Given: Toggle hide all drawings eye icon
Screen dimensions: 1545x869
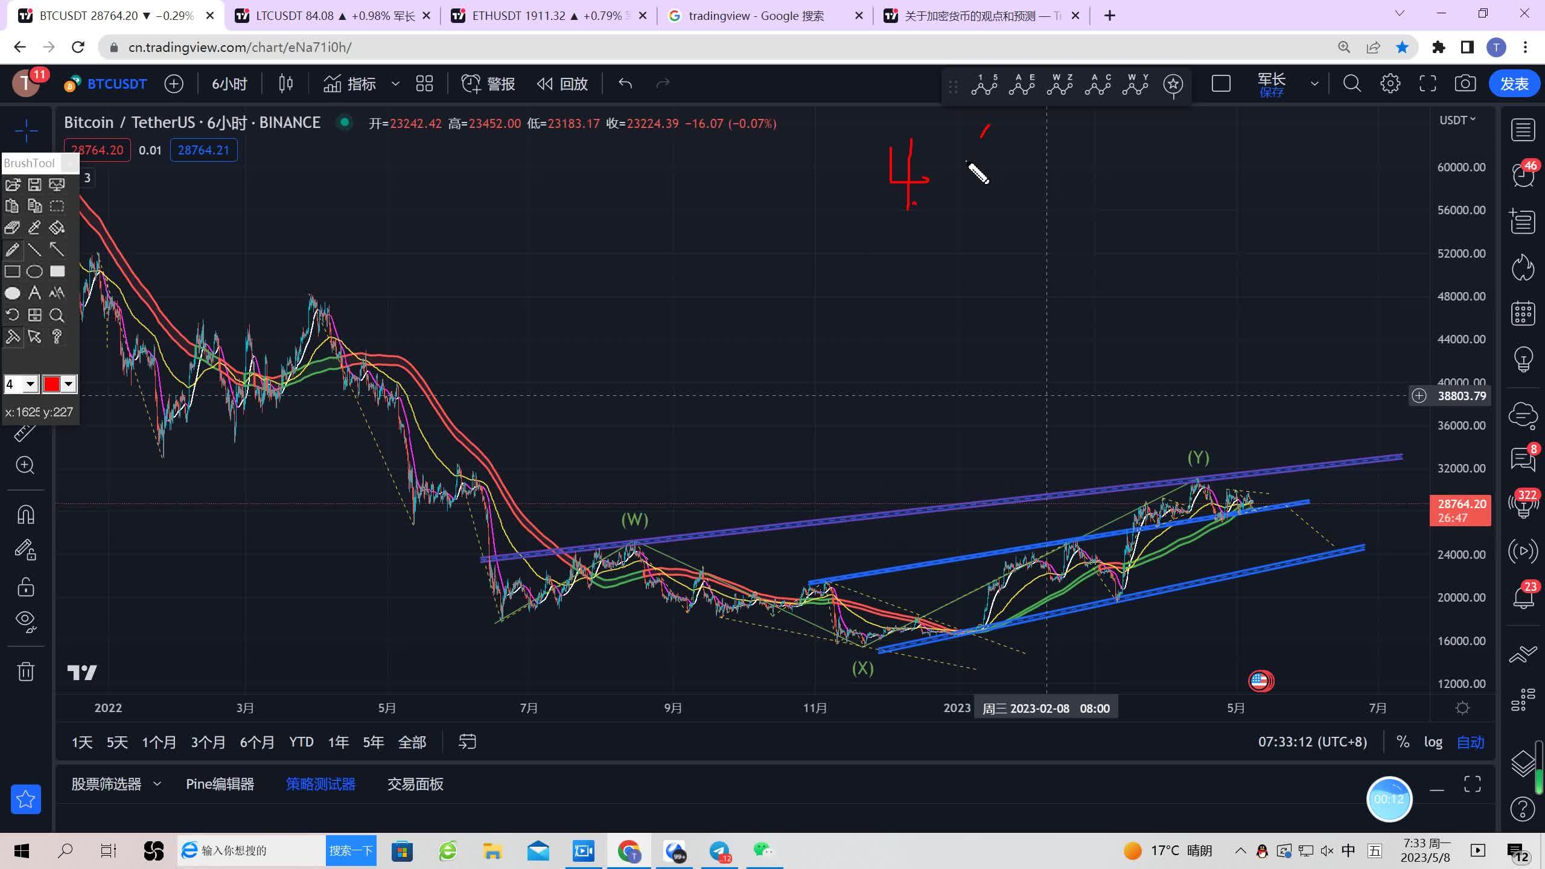Looking at the screenshot, I should tap(25, 622).
